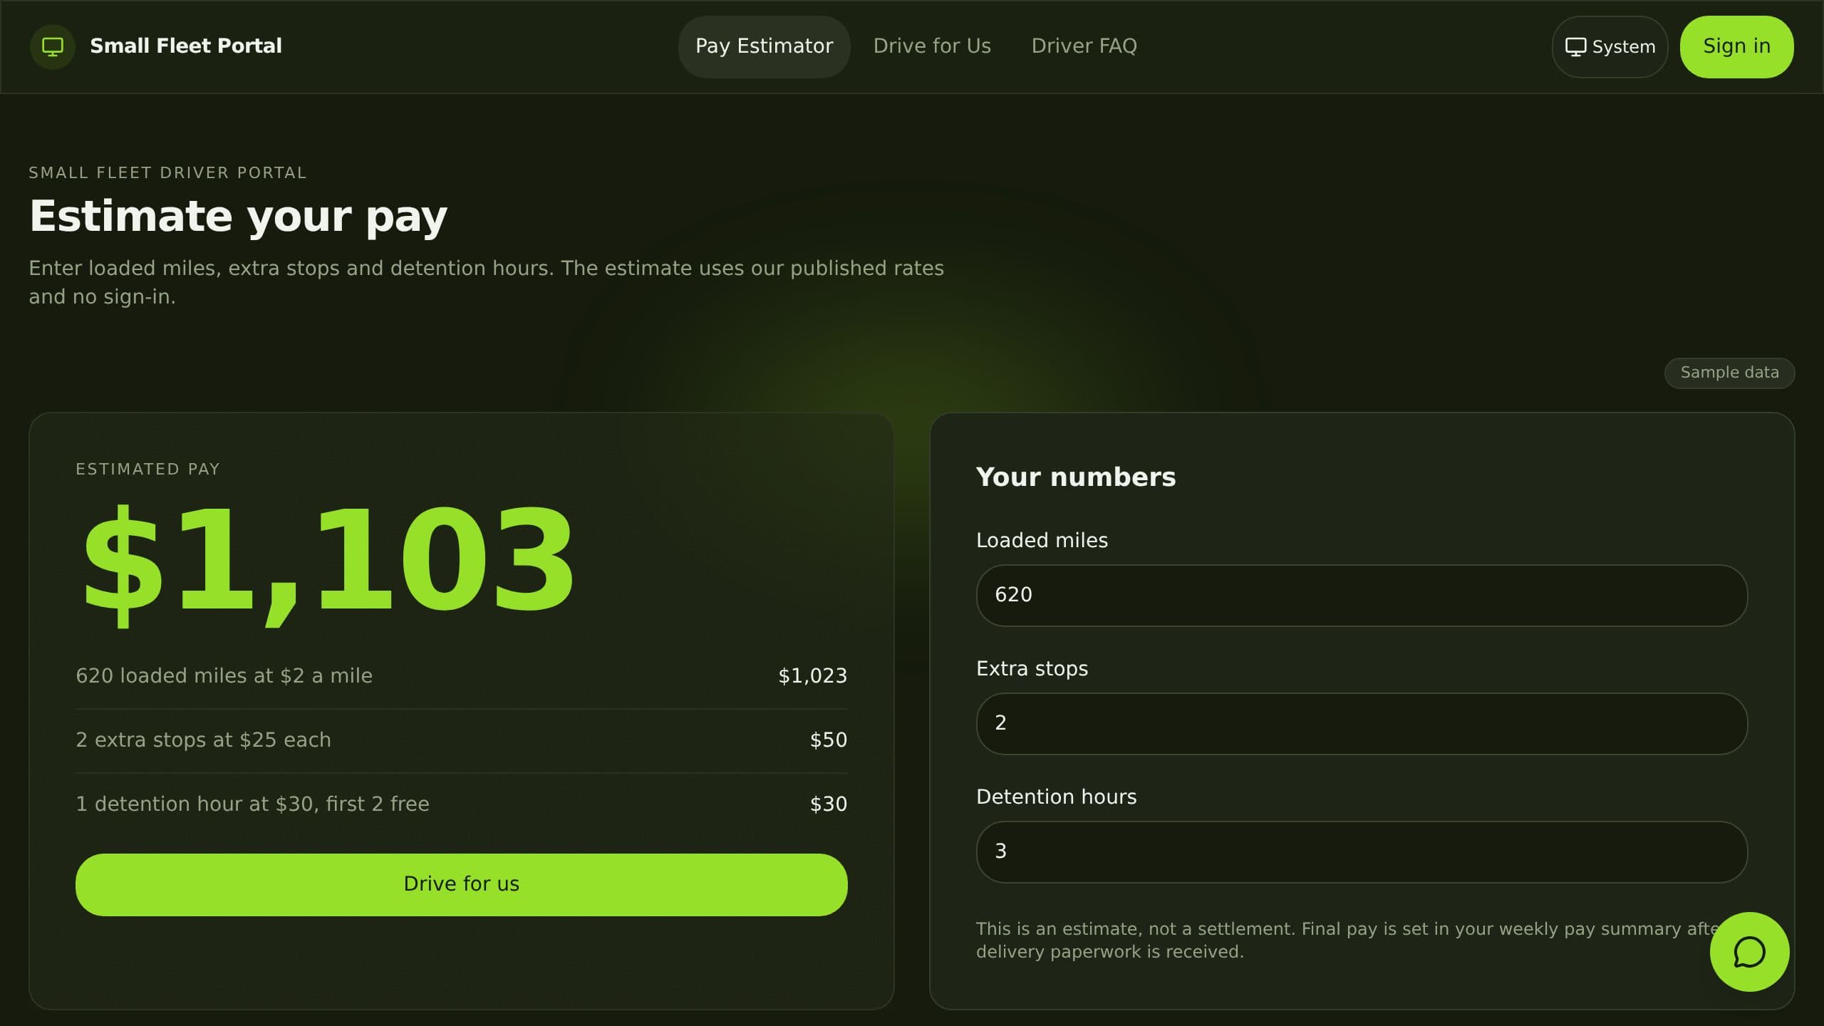Viewport: 1824px width, 1026px height.
Task: Click the Small Fleet Portal brand name
Action: click(186, 46)
